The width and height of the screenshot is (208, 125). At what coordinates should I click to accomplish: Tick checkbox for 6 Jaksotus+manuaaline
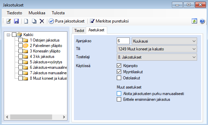pos(20,67)
